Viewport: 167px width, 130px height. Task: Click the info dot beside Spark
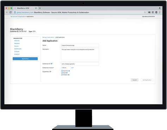pyautogui.click(x=67, y=73)
